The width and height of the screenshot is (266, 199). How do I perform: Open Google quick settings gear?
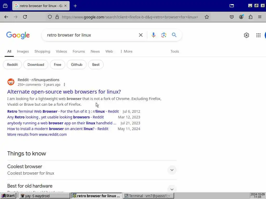click(247, 35)
